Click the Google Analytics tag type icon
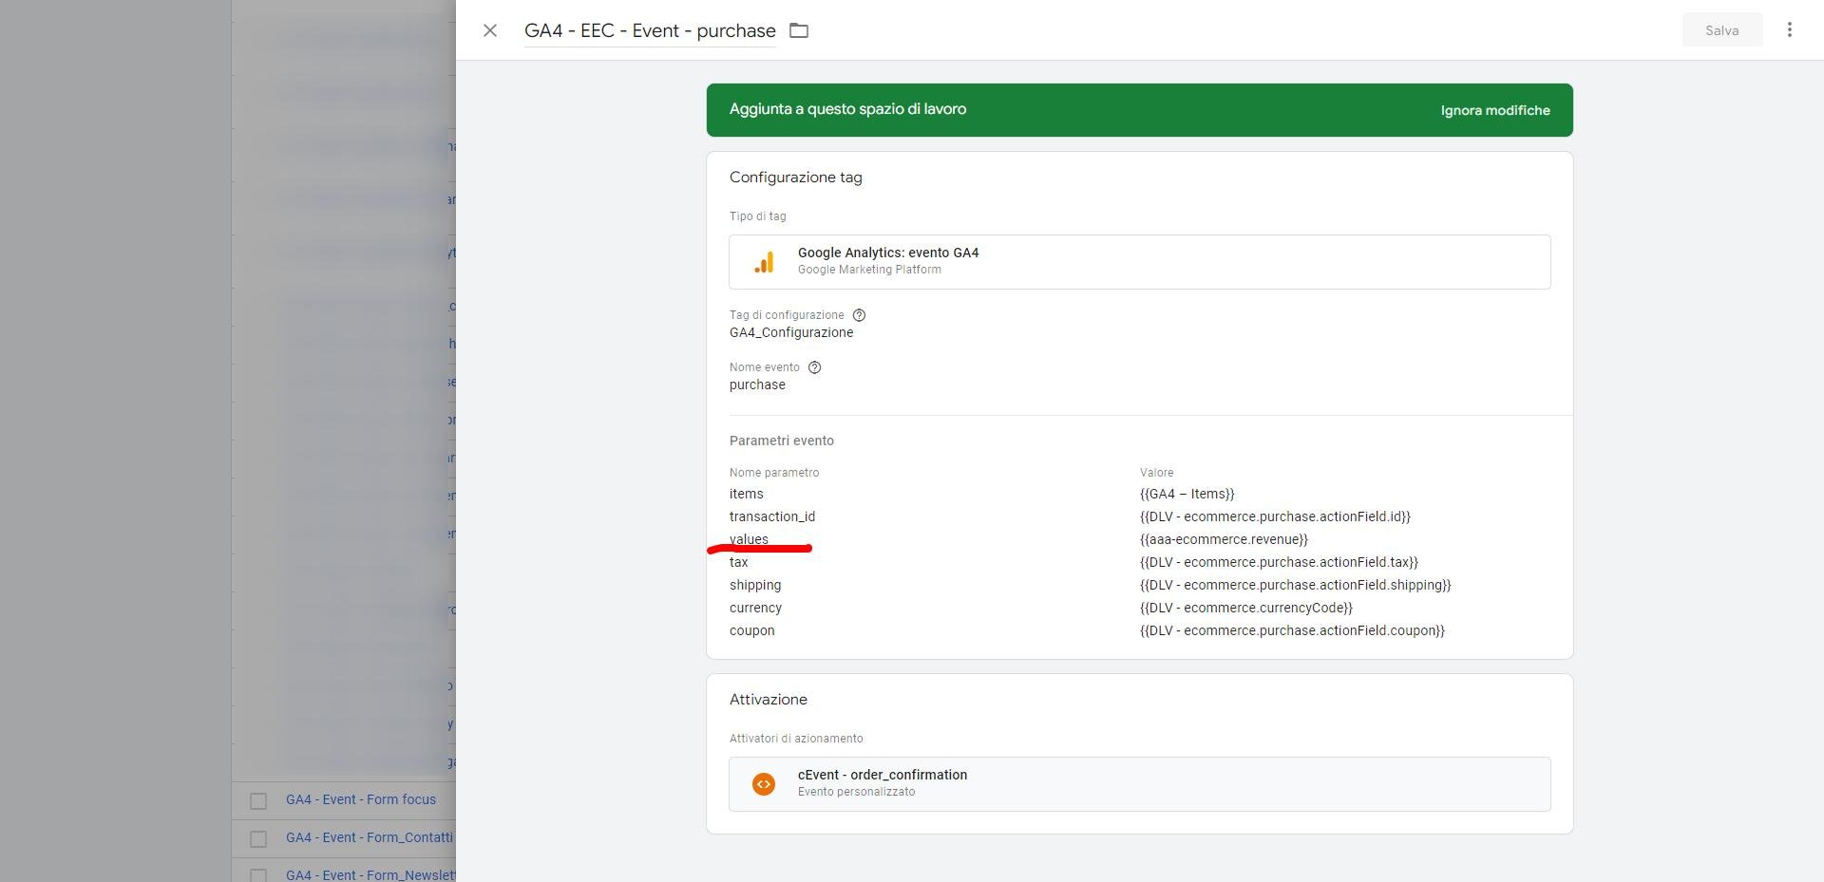This screenshot has width=1824, height=882. tap(764, 262)
